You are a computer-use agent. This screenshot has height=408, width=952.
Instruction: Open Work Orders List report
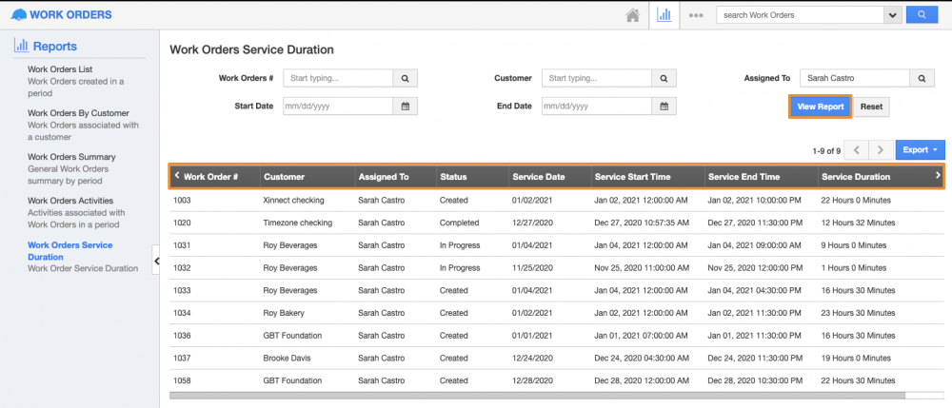click(73, 69)
